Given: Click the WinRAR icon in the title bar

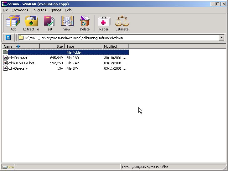Looking at the screenshot, I should 4,4.
